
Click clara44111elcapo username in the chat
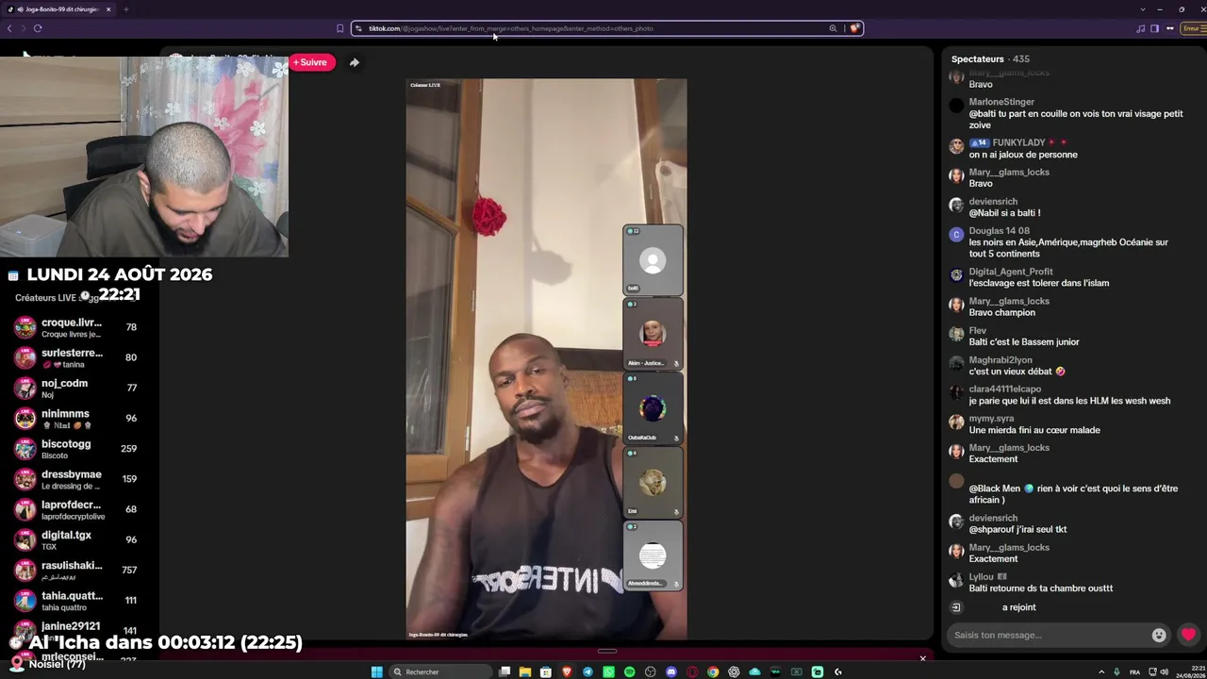1005,389
